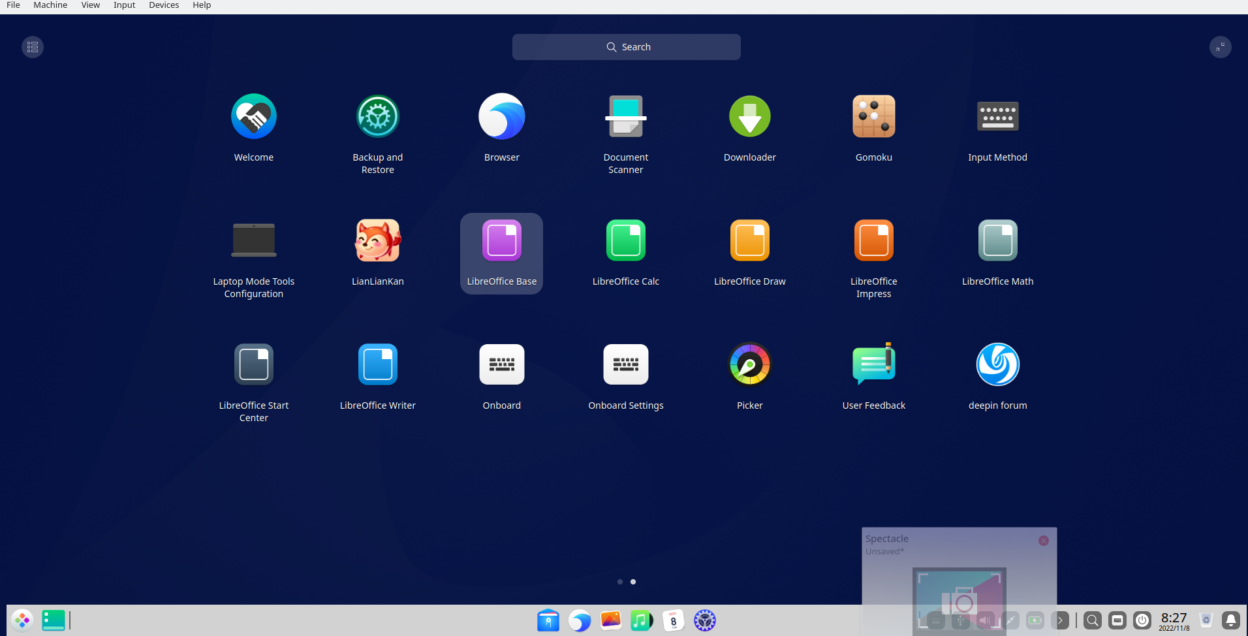Start the Document Scanner app
The height and width of the screenshot is (636, 1248).
[625, 116]
